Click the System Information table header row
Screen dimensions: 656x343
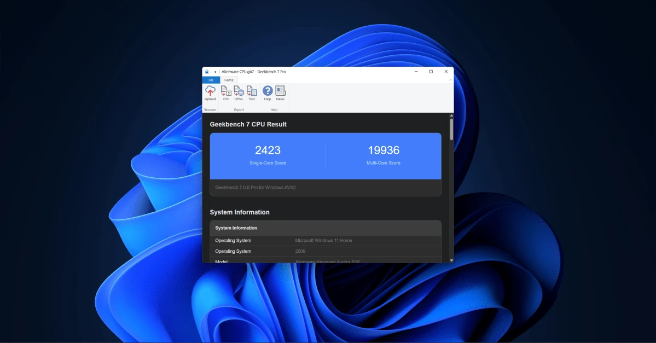pyautogui.click(x=326, y=228)
